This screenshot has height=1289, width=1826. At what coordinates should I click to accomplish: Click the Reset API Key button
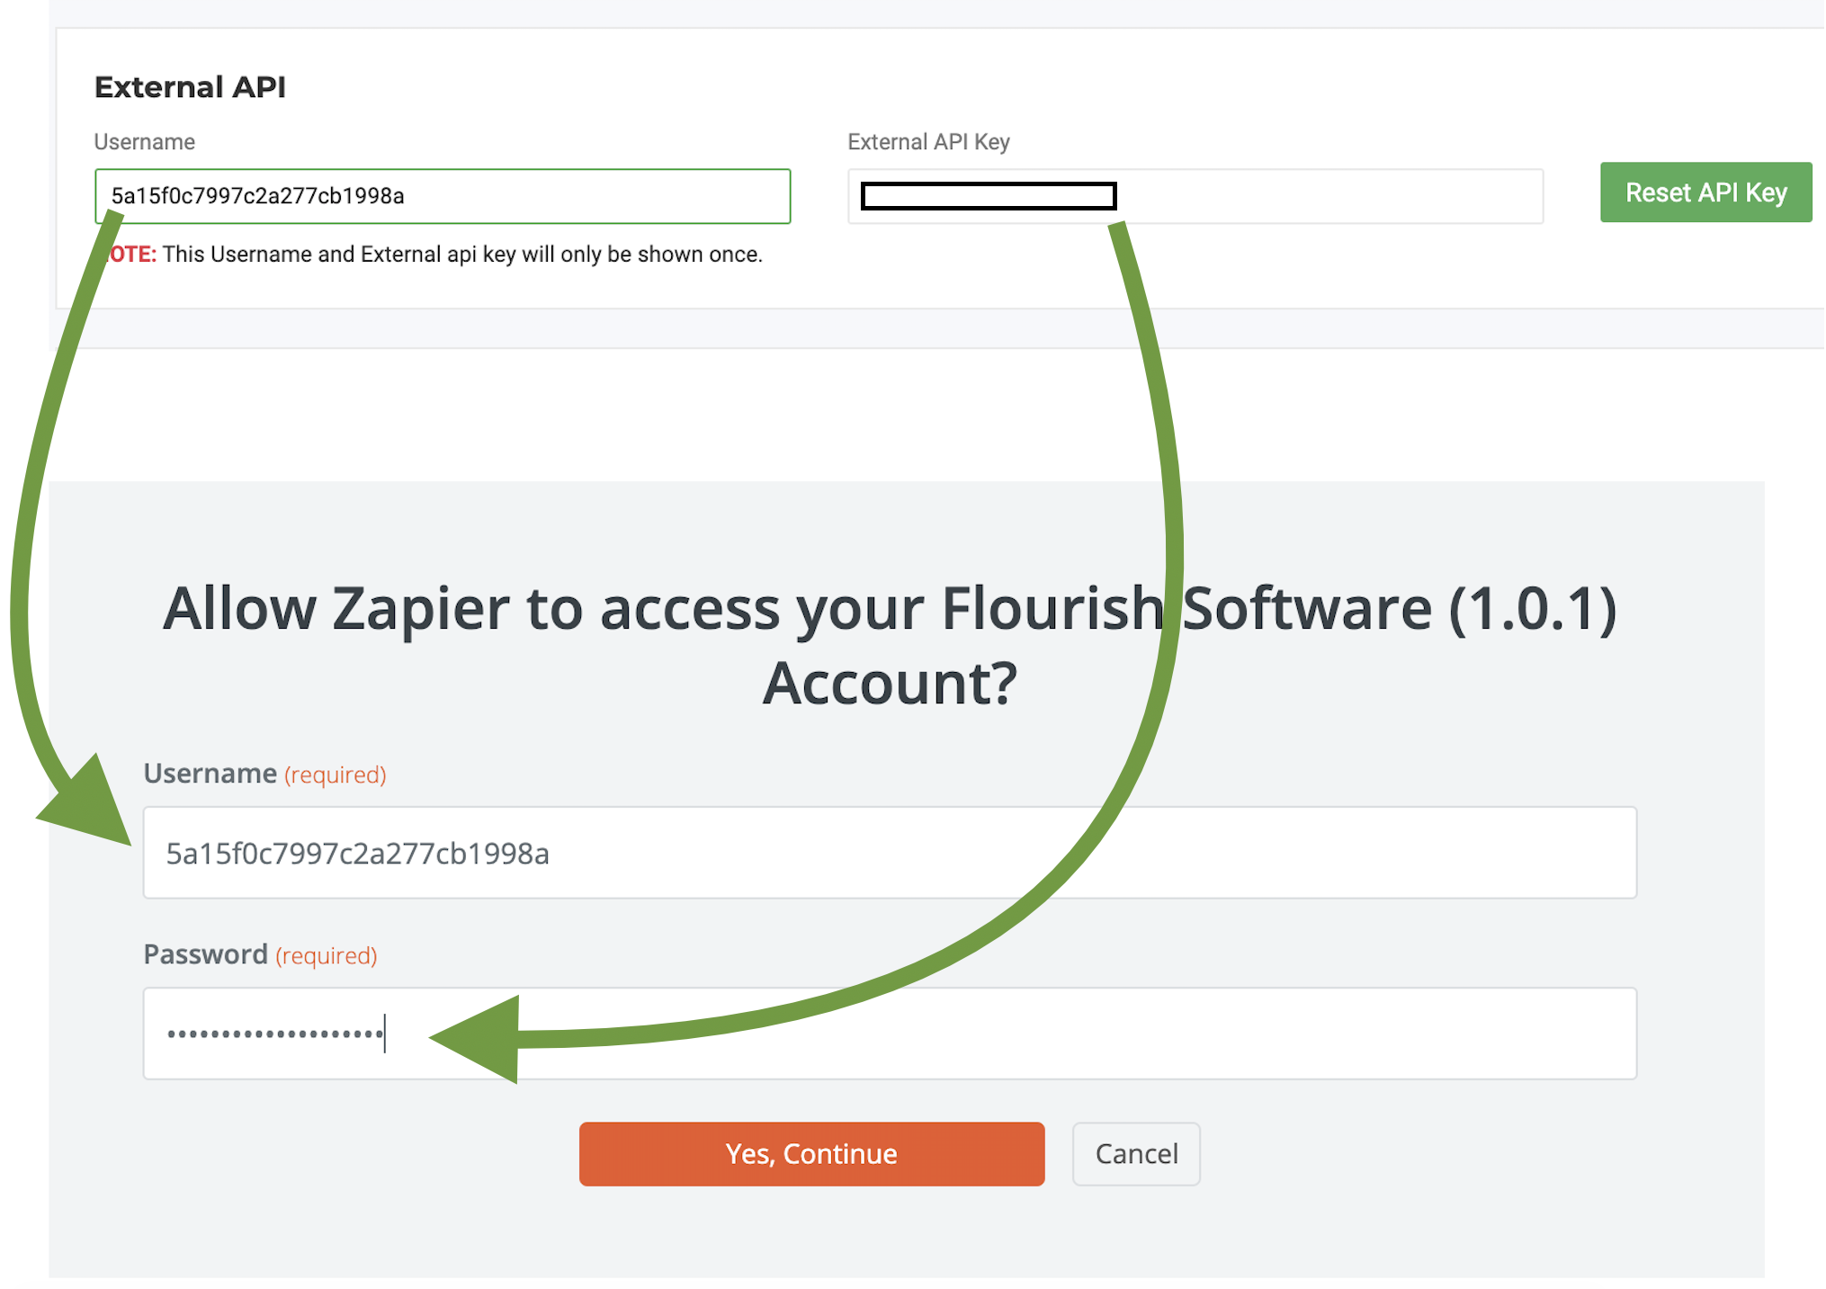point(1705,192)
